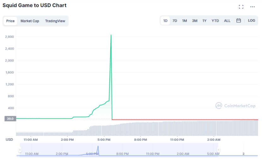262x160 pixels.
Task: Click the USD axis unit label
Action: (x=9, y=140)
